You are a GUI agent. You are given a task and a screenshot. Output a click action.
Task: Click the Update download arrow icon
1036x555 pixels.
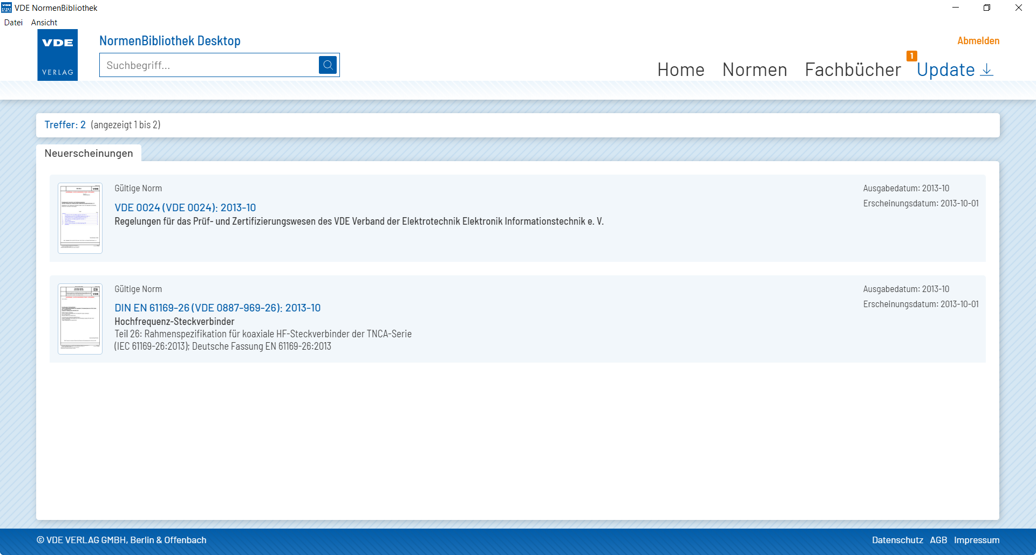click(x=986, y=70)
